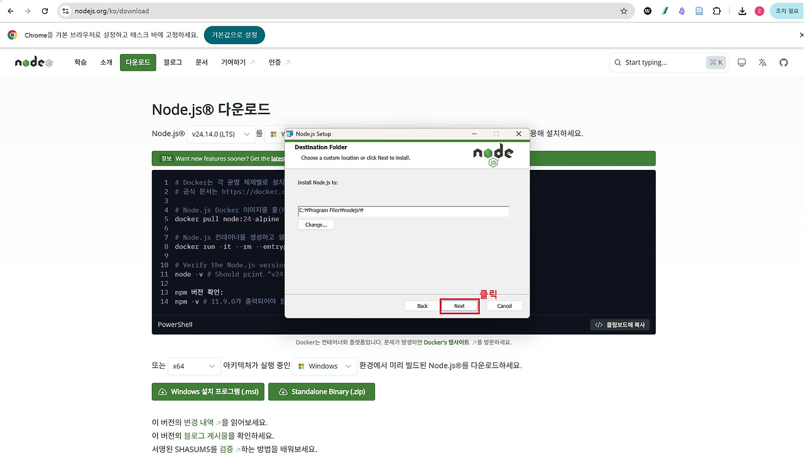Expand the x64 architecture dropdown
Screen dimensions: 804x459
(x=194, y=366)
